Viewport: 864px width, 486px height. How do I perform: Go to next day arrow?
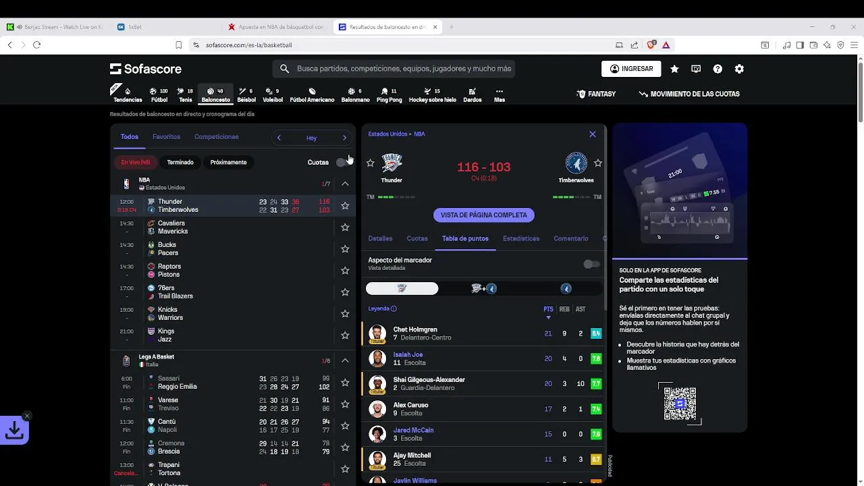(344, 138)
